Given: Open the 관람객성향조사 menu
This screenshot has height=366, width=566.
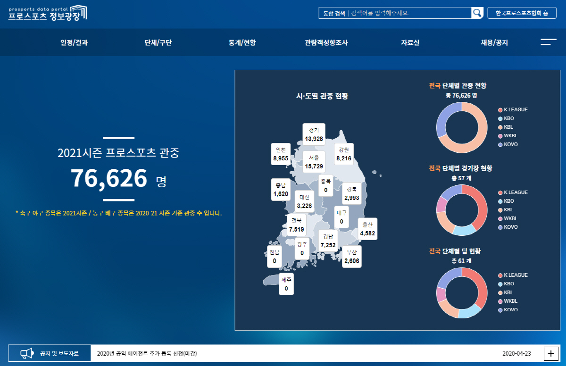Looking at the screenshot, I should [x=326, y=42].
